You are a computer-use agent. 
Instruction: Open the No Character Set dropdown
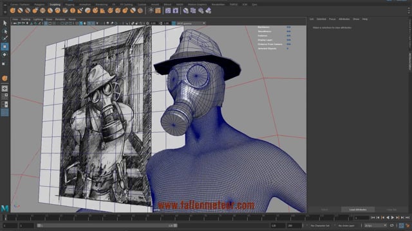pyautogui.click(x=320, y=225)
